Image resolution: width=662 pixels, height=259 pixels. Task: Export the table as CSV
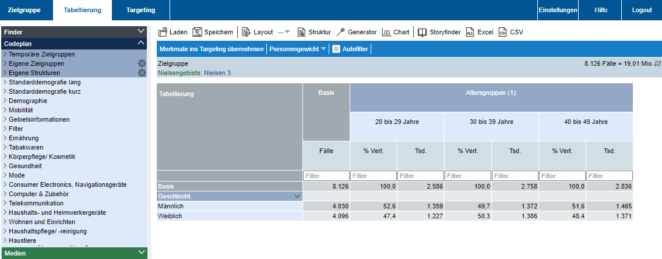click(x=503, y=32)
